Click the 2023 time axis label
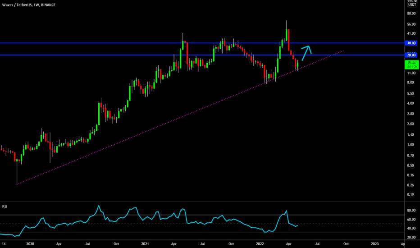This screenshot has width=420, height=248. coord(375,243)
